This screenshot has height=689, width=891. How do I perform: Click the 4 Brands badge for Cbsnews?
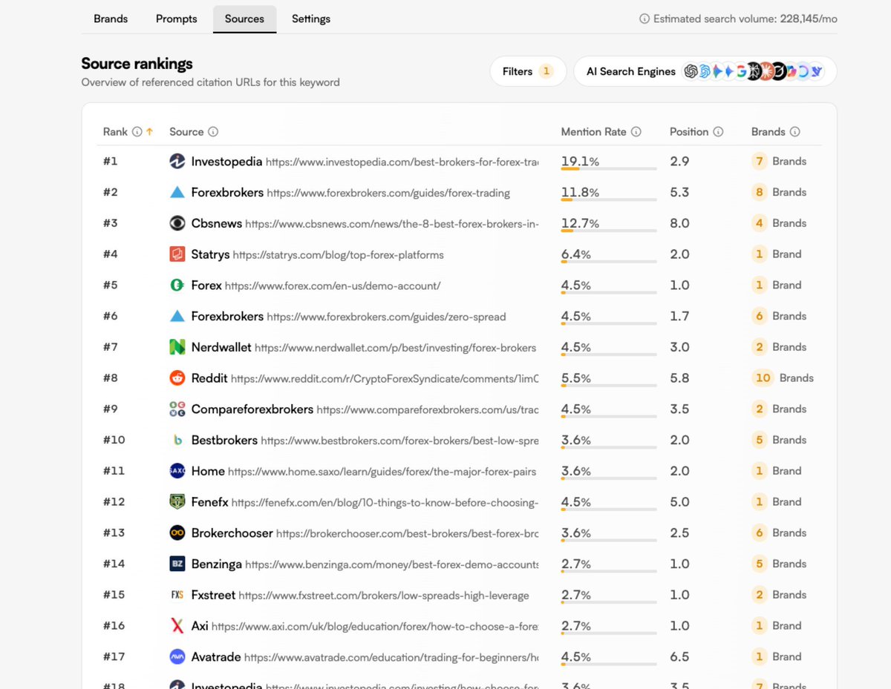click(x=779, y=223)
